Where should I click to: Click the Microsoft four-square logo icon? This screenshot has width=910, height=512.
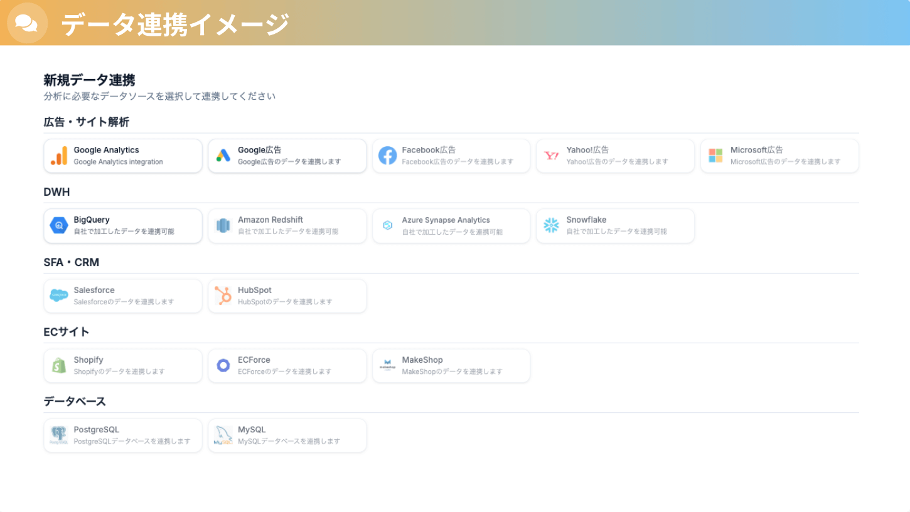tap(715, 156)
